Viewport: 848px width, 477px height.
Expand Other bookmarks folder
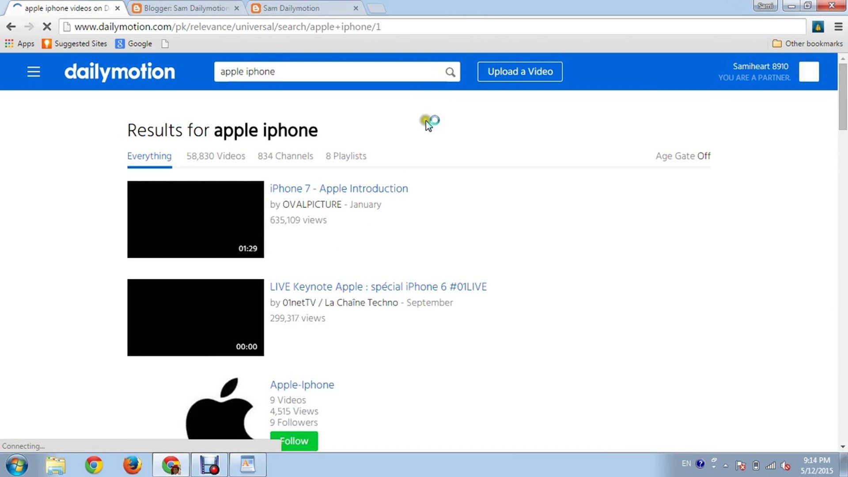tap(807, 44)
